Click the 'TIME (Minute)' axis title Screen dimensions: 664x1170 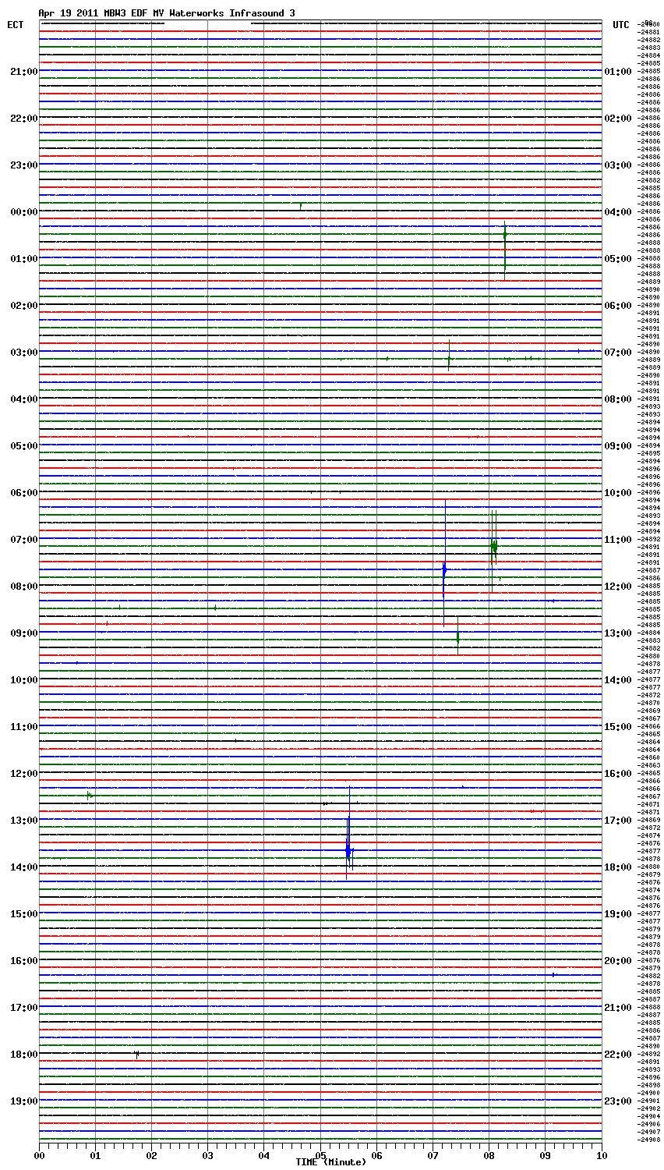(330, 1162)
